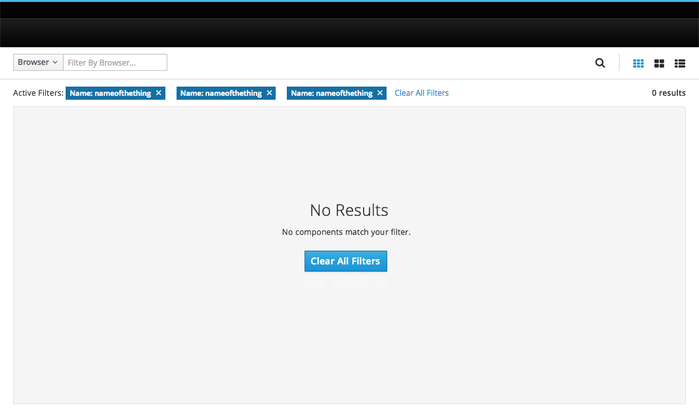Viewport: 699px width, 416px height.
Task: Open the Browser filter type dropdown
Action: tap(38, 62)
